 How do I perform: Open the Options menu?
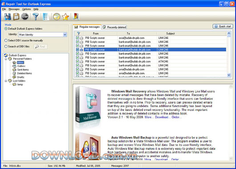click(26, 9)
